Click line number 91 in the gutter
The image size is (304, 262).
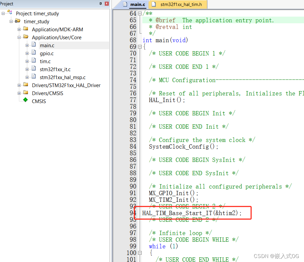[x=133, y=193]
